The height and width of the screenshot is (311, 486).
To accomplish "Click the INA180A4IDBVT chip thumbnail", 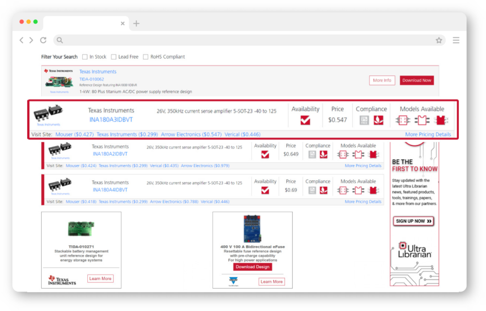I will click(x=60, y=184).
